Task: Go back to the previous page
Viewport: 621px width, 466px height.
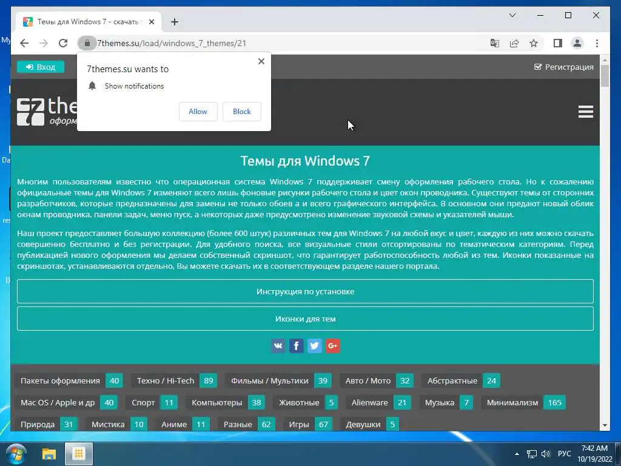Action: [24, 43]
